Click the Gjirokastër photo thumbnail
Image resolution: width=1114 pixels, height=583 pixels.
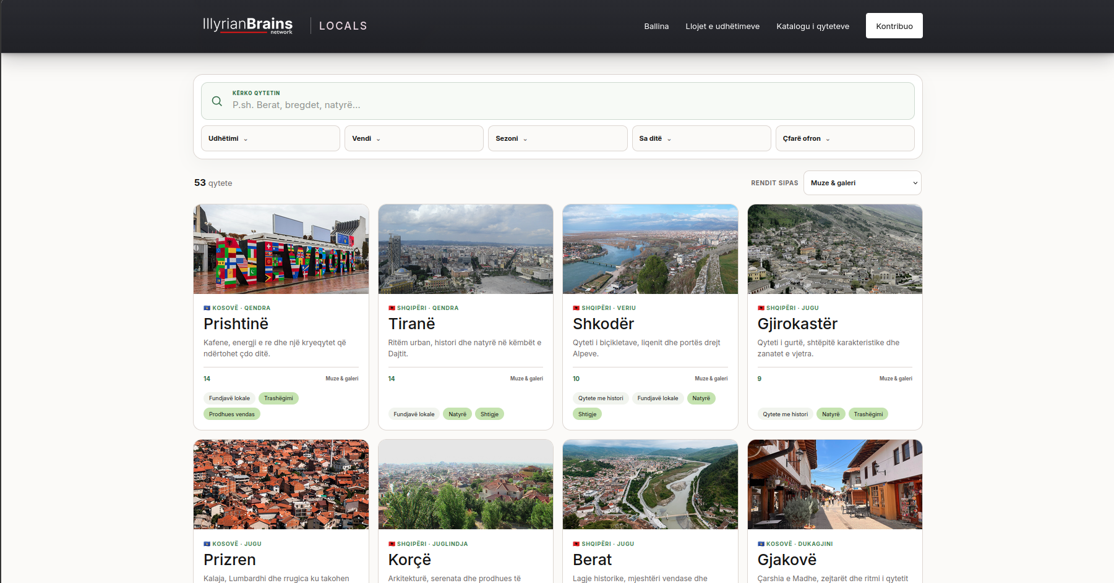click(834, 249)
